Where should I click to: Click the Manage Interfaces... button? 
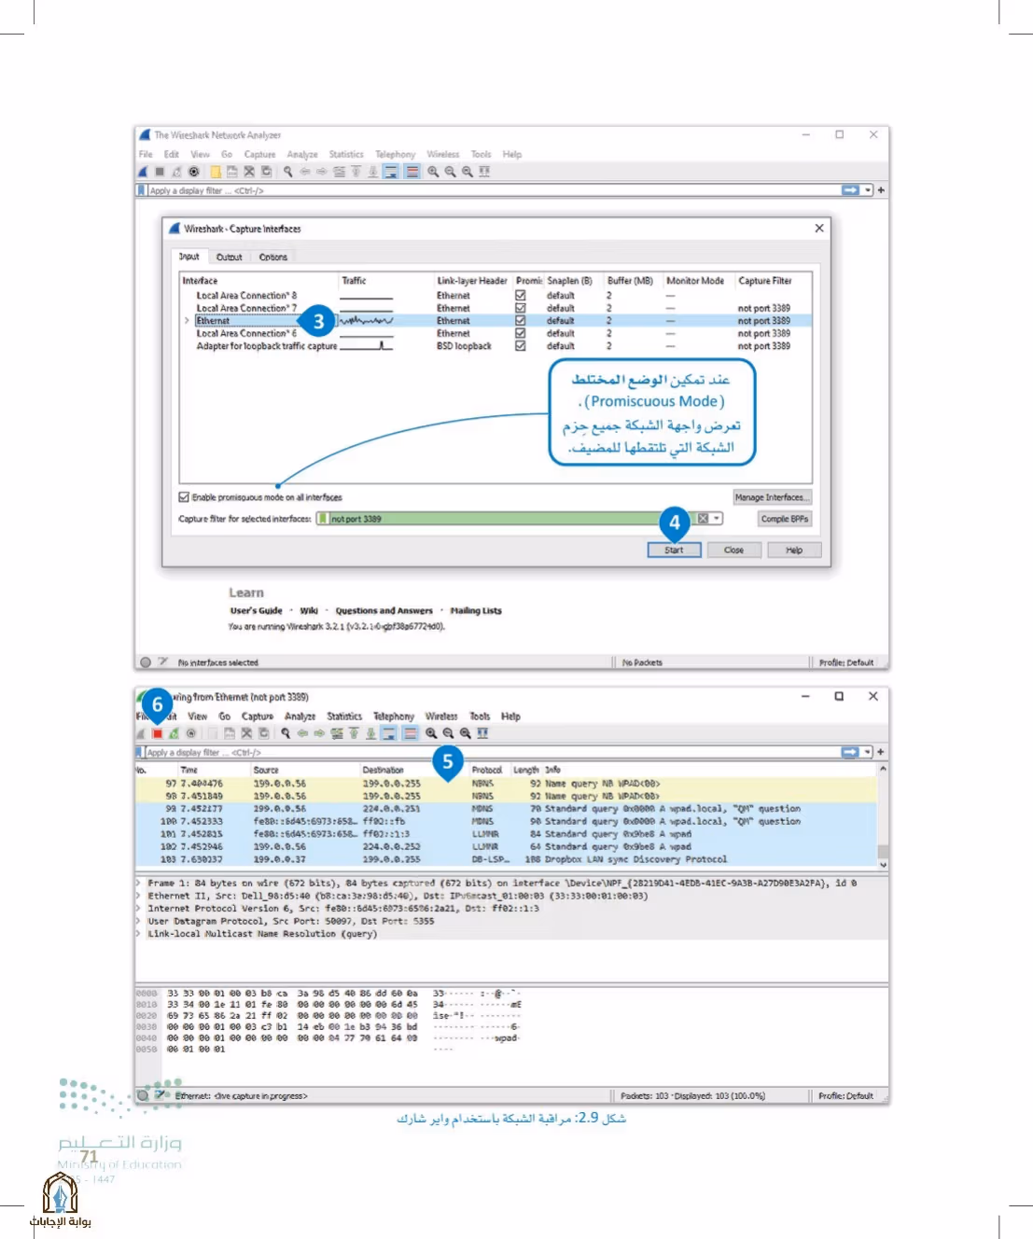pyautogui.click(x=772, y=497)
